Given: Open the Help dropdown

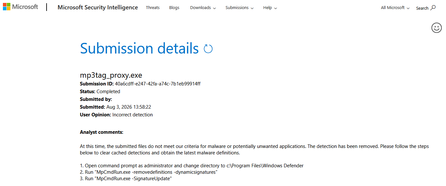Looking at the screenshot, I should (270, 7).
